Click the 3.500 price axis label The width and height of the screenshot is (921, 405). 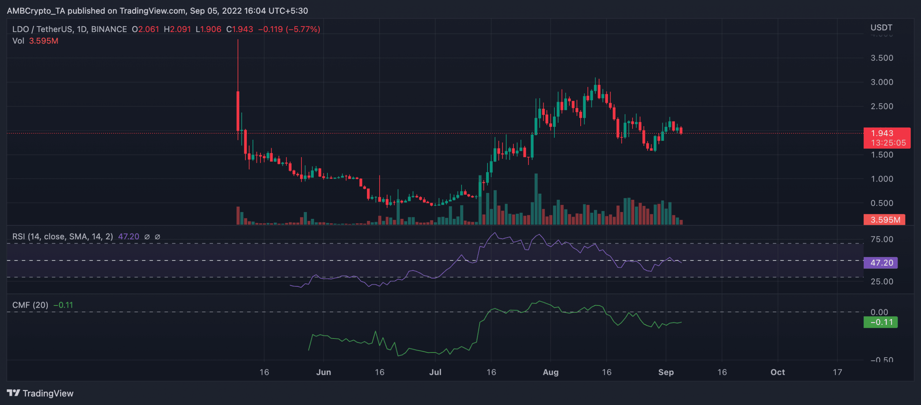coord(882,58)
